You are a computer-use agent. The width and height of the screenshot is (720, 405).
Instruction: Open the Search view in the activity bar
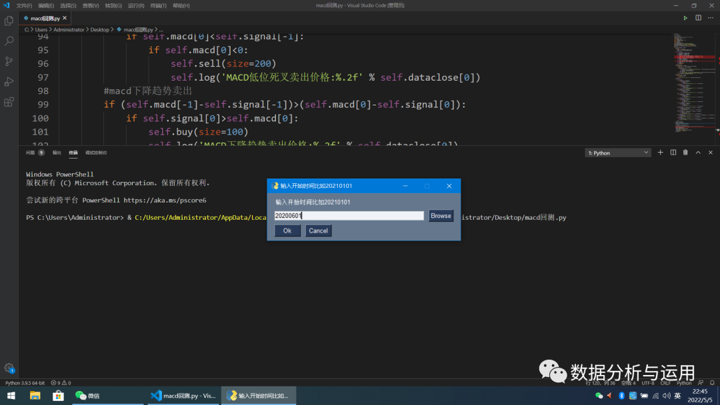tap(9, 41)
